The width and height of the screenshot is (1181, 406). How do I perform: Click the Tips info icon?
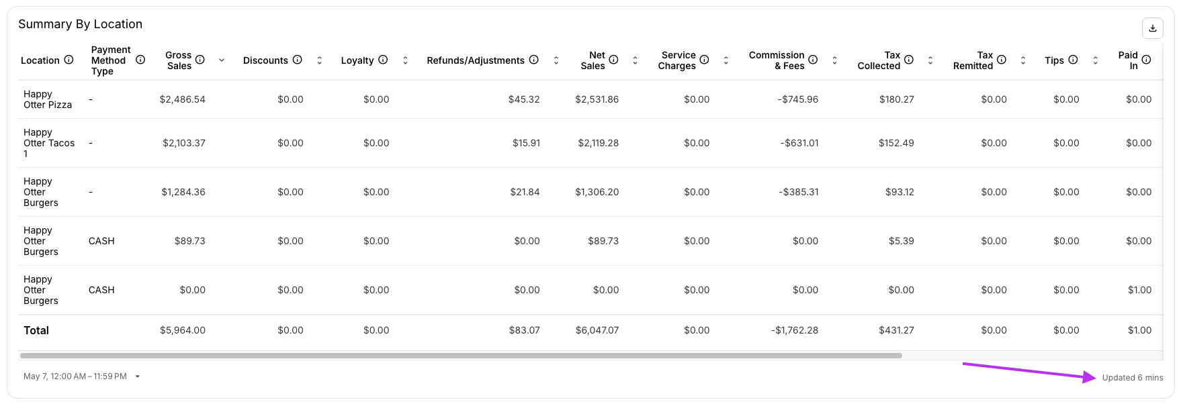point(1073,60)
